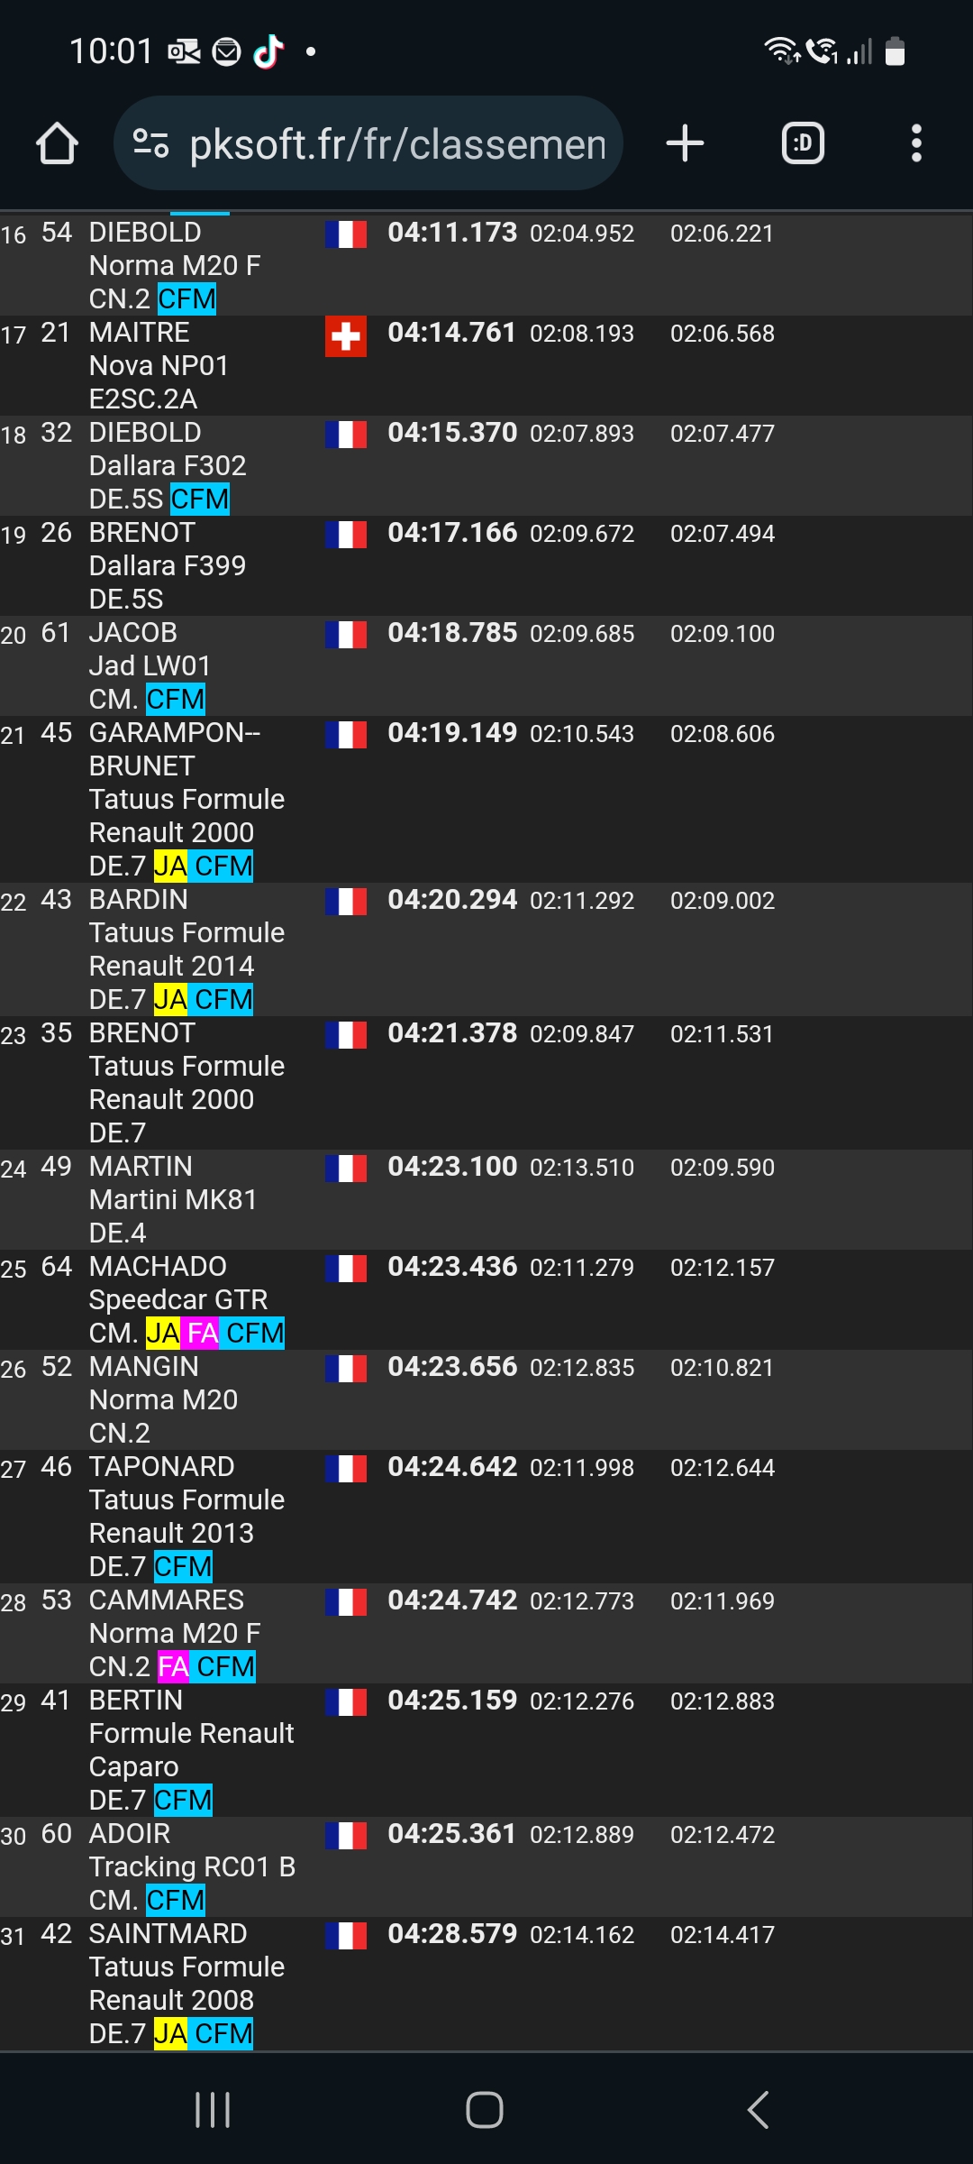The image size is (973, 2164).
Task: Select the SAINTMARD result row
Action: click(x=486, y=1984)
